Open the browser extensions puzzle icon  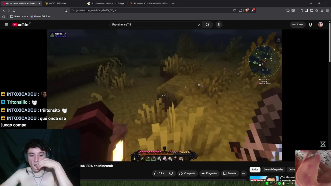click(288, 10)
